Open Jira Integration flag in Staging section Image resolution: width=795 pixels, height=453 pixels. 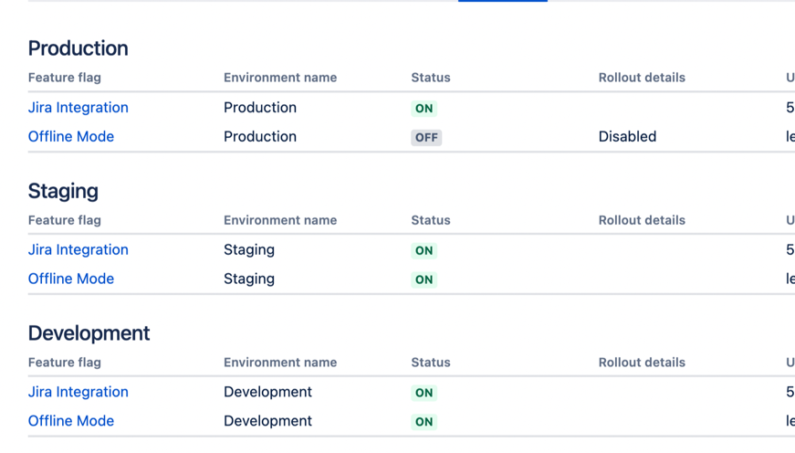[x=78, y=250]
